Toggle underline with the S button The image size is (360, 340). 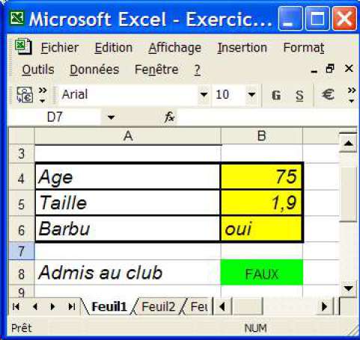[299, 95]
